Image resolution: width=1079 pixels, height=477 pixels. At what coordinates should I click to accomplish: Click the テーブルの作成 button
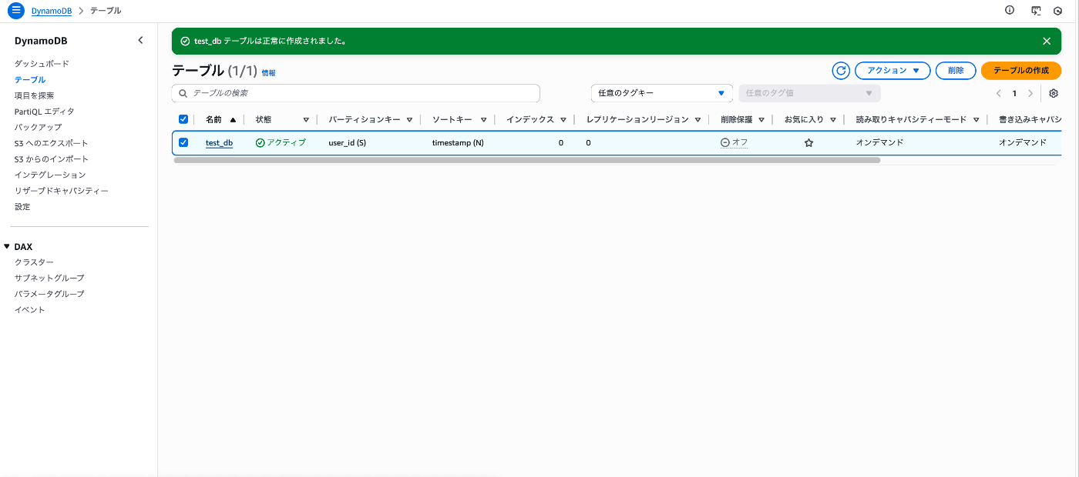click(1021, 71)
